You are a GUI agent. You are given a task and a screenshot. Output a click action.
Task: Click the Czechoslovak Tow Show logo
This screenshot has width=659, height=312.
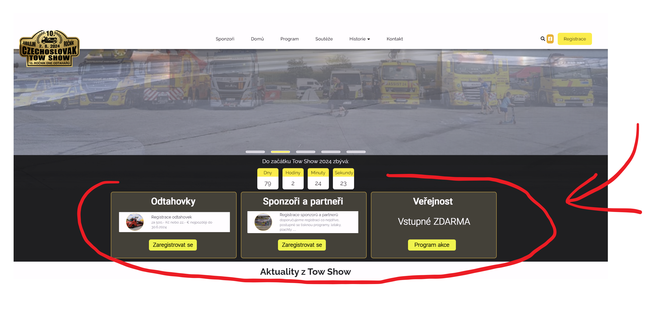49,48
